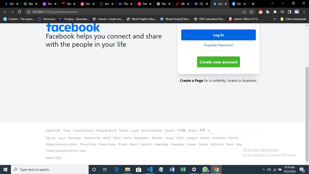The height and width of the screenshot is (174, 309).
Task: Open the Messenger footer link
Action: click(75, 138)
